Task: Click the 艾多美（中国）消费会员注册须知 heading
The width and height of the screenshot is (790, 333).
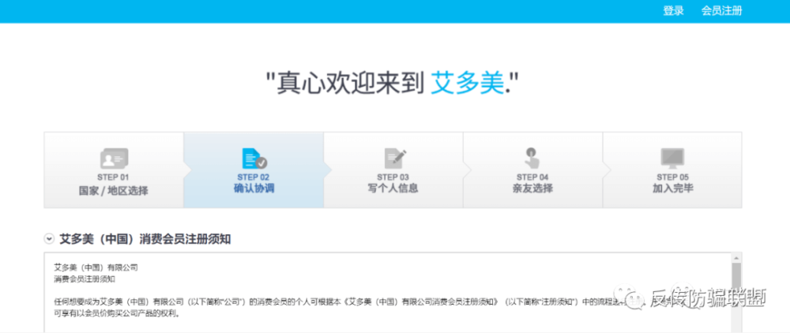Action: [x=145, y=239]
